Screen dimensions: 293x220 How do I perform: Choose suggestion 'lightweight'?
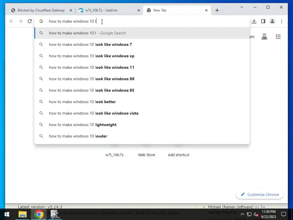[x=142, y=125]
